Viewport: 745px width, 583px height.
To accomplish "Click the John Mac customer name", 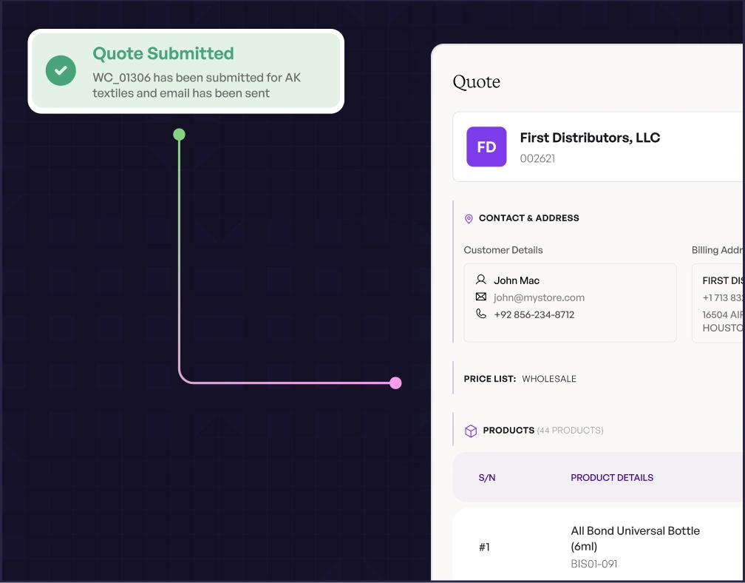I will click(x=517, y=280).
